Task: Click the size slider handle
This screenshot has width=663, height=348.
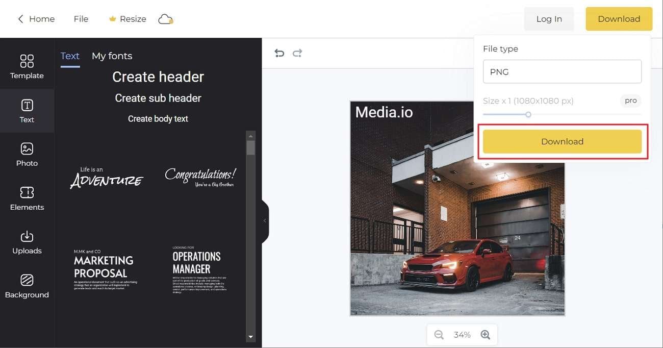Action: coord(528,114)
